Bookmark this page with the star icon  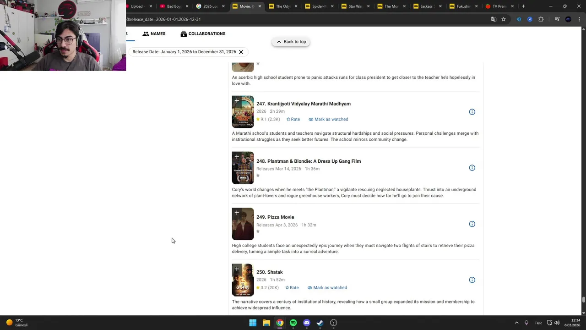(x=504, y=19)
